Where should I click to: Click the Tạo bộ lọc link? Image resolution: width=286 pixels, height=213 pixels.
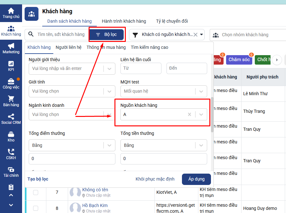[x=38, y=179]
